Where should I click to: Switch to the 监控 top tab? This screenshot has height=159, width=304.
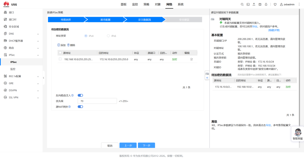pyautogui.click(x=135, y=4)
